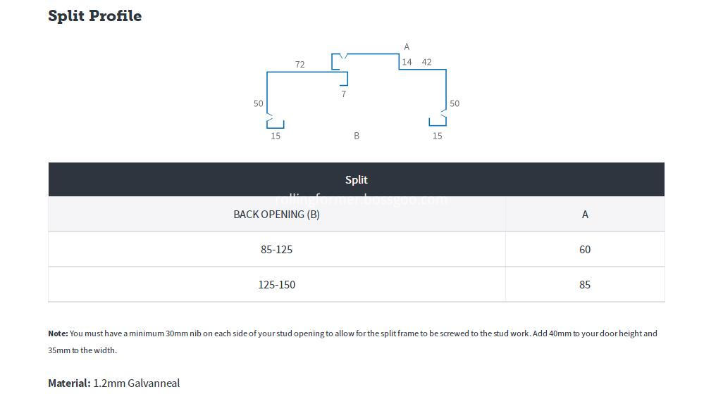This screenshot has width=723, height=401.
Task: Select the Split table header
Action: tap(357, 179)
